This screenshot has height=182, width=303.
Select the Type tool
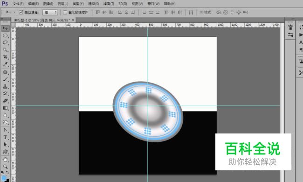[x=5, y=137]
